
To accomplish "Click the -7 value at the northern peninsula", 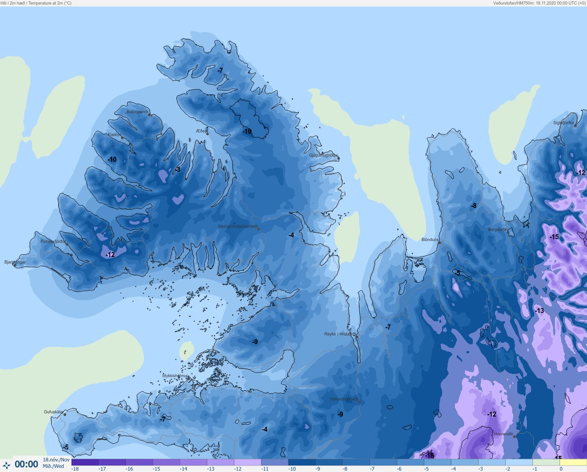I will click(x=220, y=71).
